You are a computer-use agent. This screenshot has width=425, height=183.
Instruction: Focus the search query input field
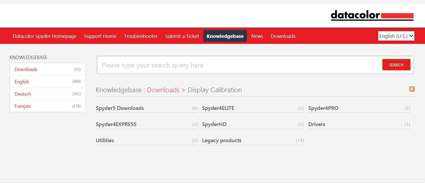coord(240,65)
